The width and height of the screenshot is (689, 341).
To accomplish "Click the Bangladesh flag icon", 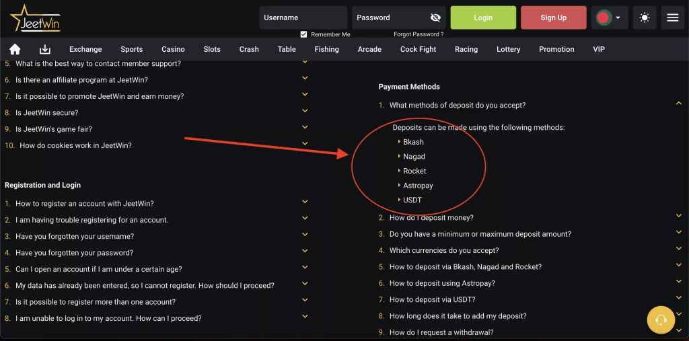I will point(604,17).
